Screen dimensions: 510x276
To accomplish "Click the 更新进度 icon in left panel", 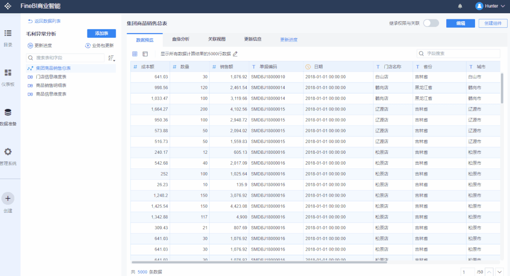I will [30, 46].
